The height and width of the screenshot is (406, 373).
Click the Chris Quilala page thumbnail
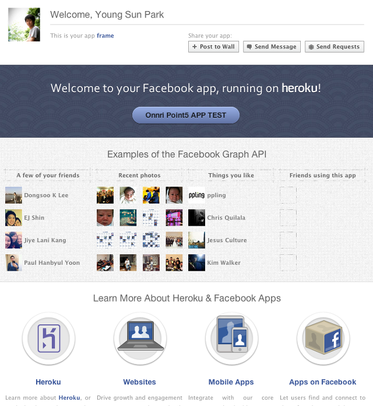pyautogui.click(x=196, y=218)
